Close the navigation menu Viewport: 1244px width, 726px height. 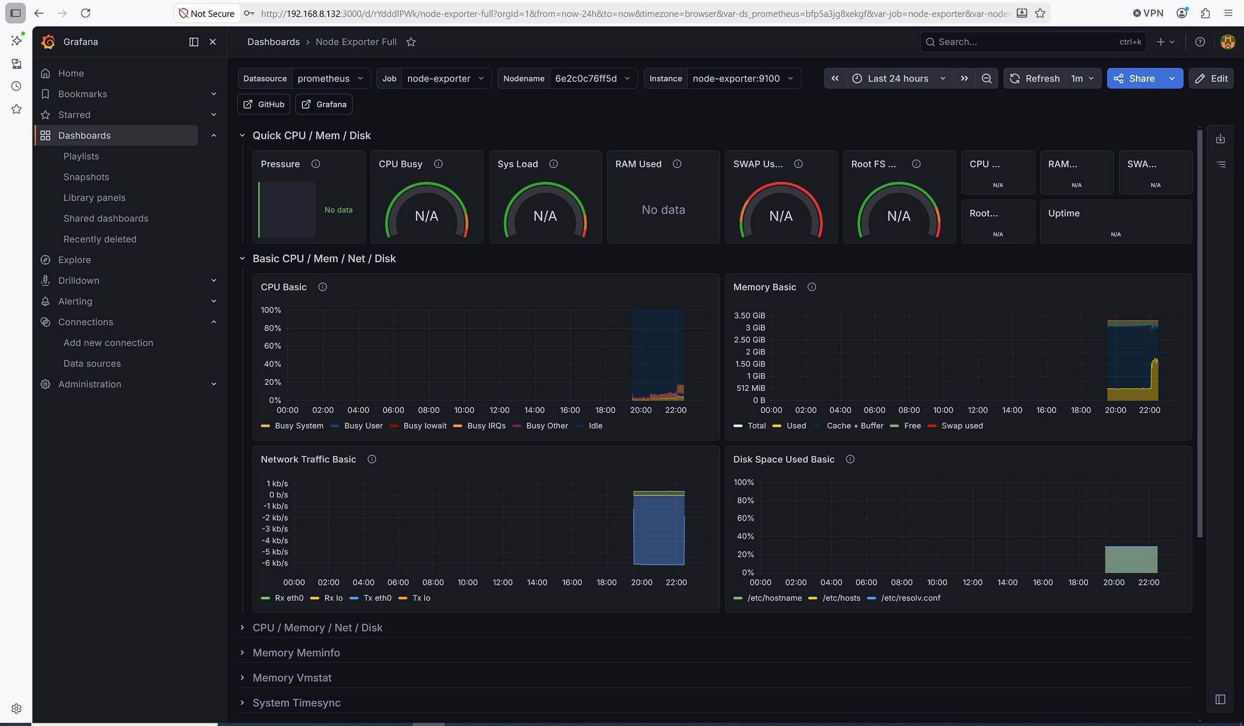(x=213, y=42)
